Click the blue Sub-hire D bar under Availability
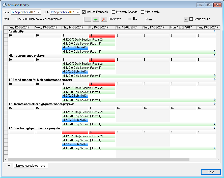Viewport: 224px width, 178px height. click(x=75, y=48)
